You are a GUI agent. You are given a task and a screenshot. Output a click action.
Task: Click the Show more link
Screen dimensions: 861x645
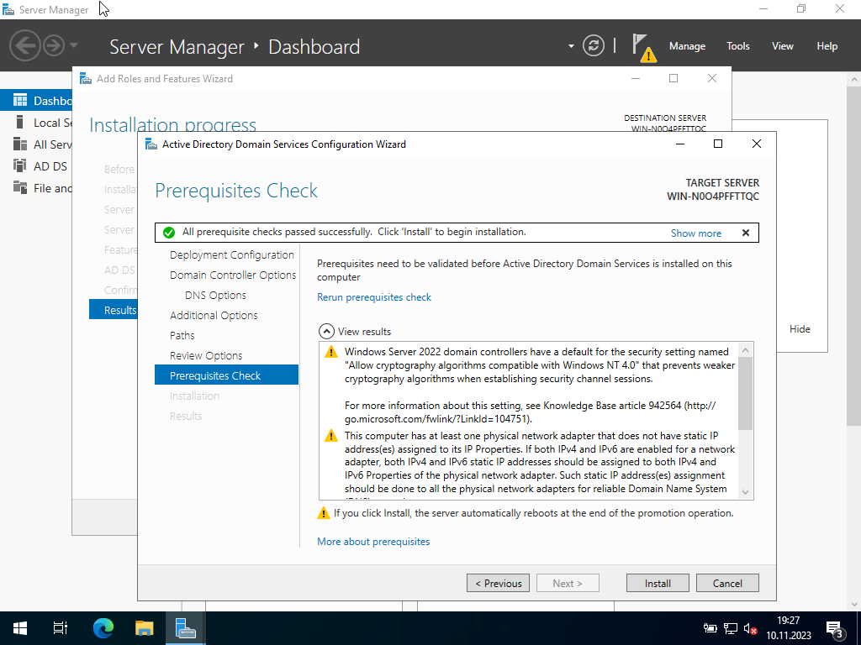pos(695,233)
